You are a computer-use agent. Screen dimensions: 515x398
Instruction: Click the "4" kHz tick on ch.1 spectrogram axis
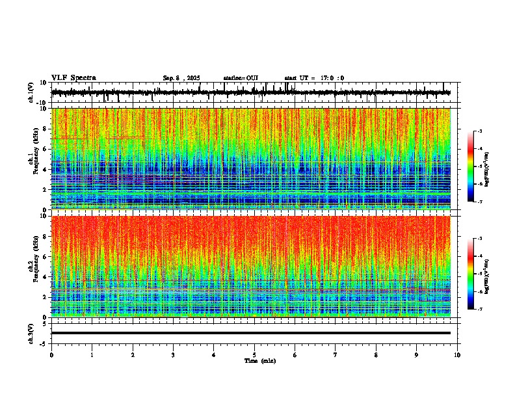coord(45,170)
